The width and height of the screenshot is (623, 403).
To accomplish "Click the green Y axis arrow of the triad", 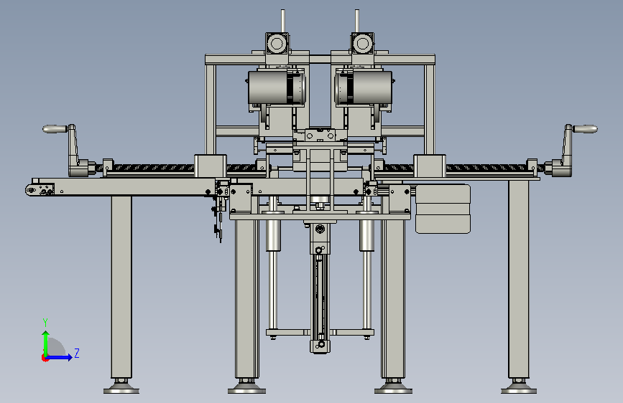I will coord(46,343).
